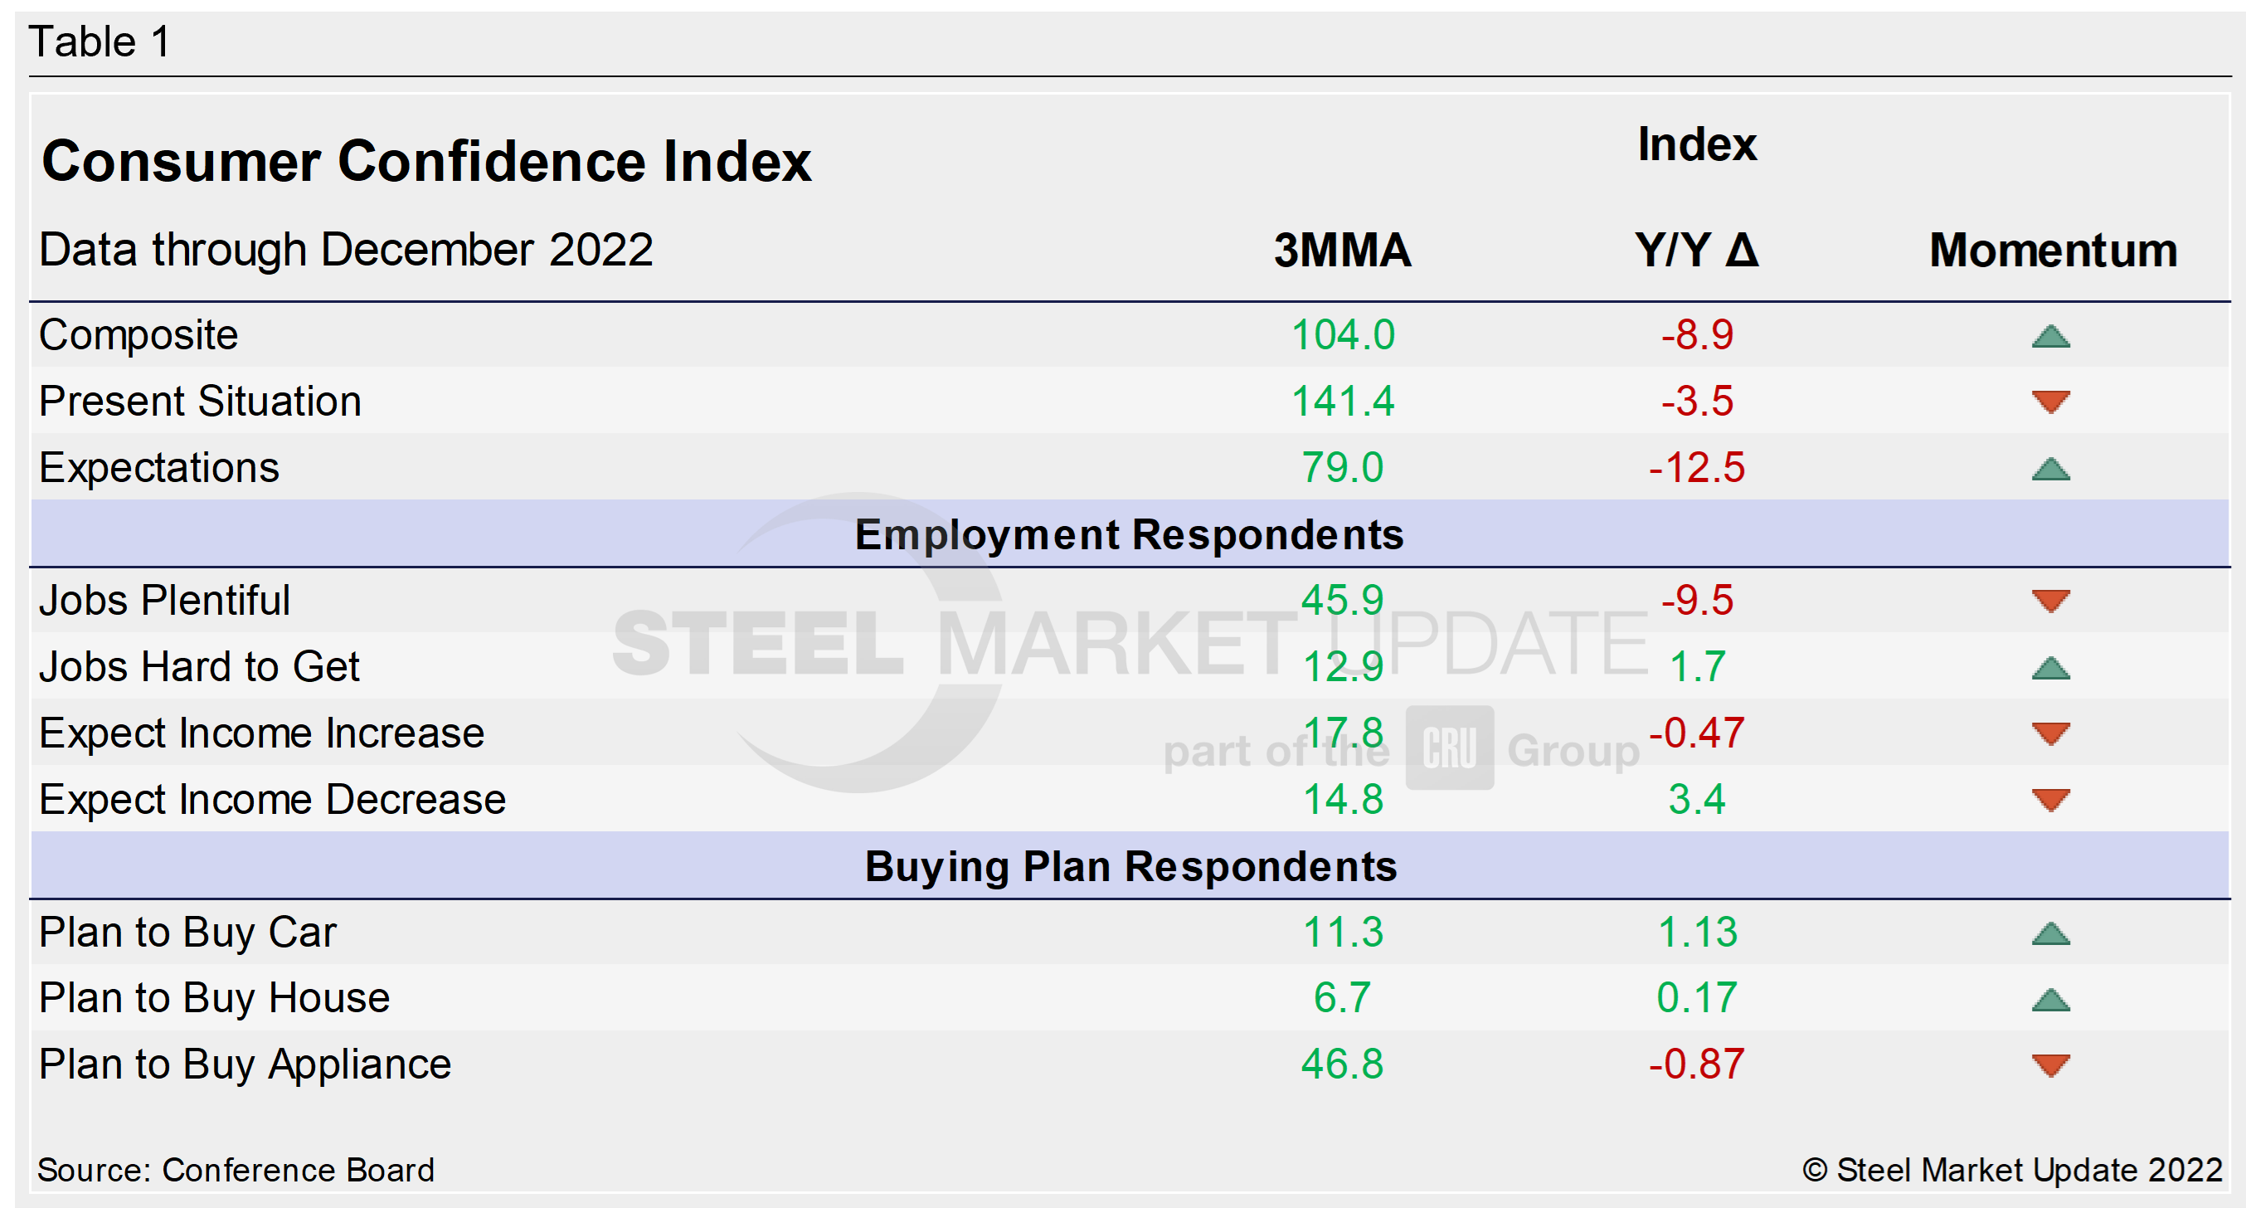This screenshot has height=1208, width=2246.
Task: Click Jobs Hard to Get up arrow
Action: 2049,668
